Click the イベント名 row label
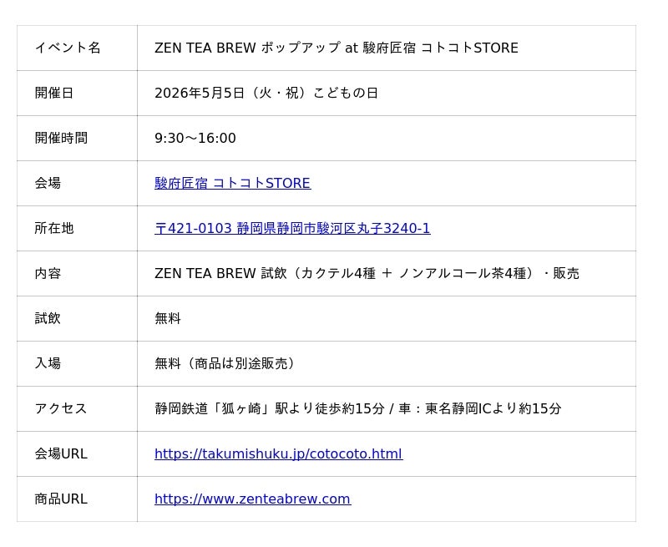 [77, 48]
